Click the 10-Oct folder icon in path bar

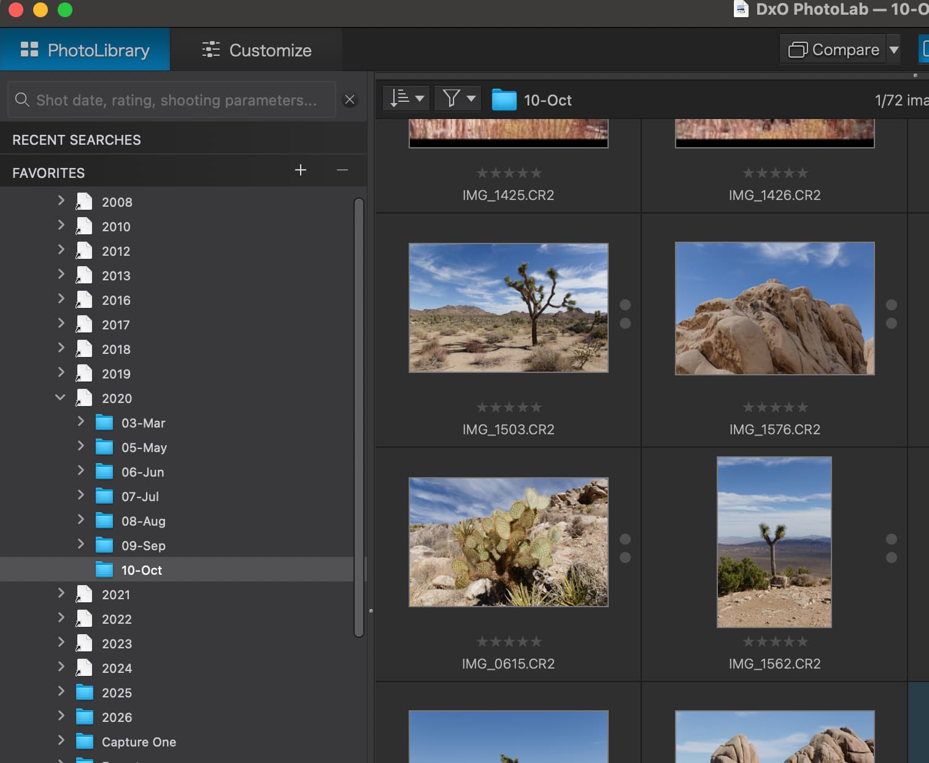click(504, 100)
